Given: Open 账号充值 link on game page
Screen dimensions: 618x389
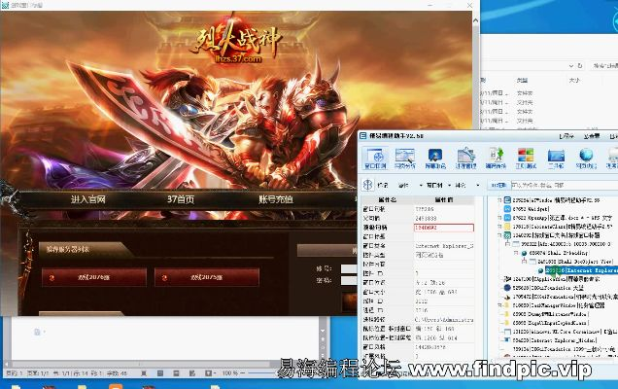Looking at the screenshot, I should click(276, 199).
